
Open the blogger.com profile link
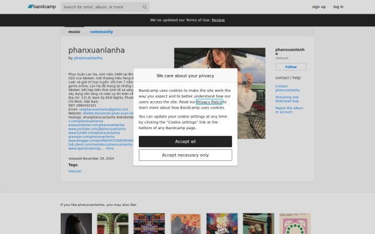(x=101, y=140)
